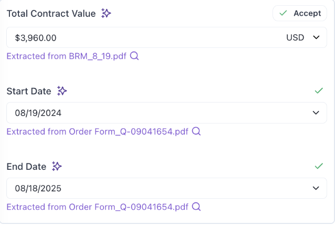The height and width of the screenshot is (225, 335).
Task: Click the AI sparkle icon beside Total Contract Value
Action: pyautogui.click(x=106, y=14)
